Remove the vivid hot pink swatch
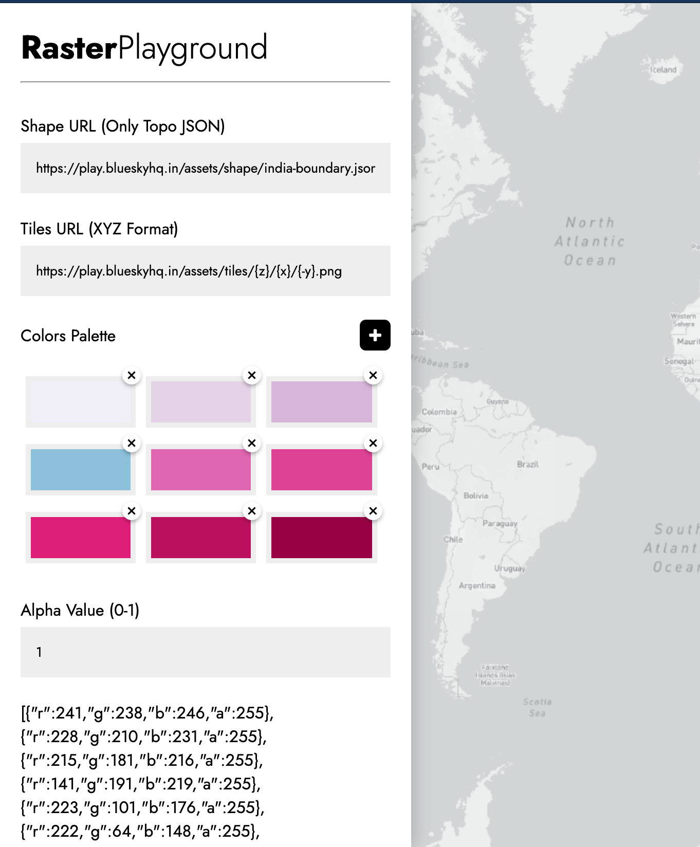The image size is (700, 847). click(132, 511)
